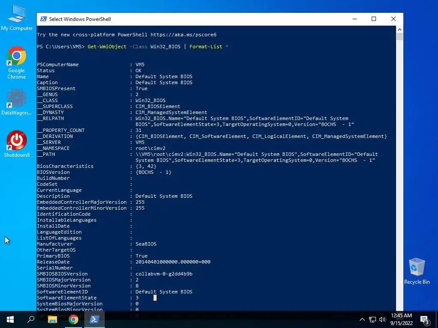
Task: Launch Google Chrome from desktop shortcut
Action: 17,63
